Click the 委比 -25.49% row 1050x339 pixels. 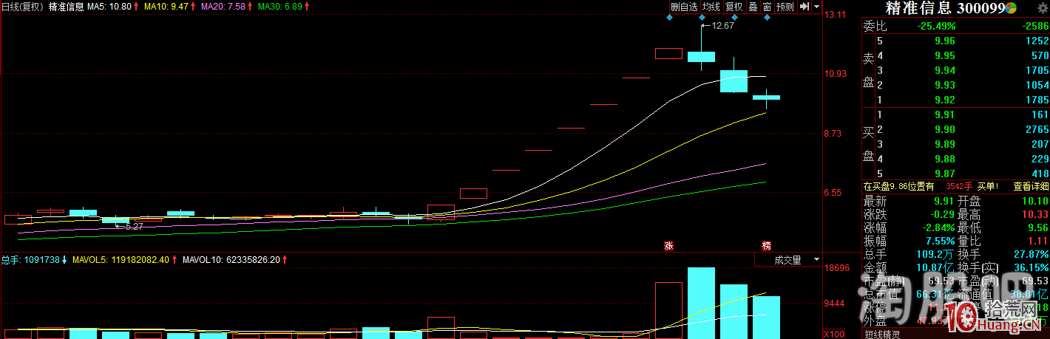956,26
